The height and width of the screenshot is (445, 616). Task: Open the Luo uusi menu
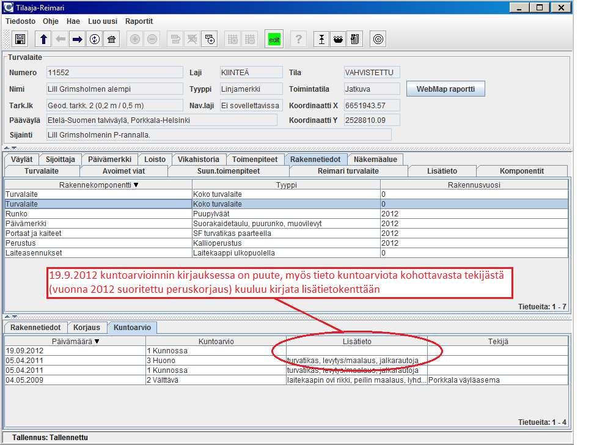[x=103, y=21]
